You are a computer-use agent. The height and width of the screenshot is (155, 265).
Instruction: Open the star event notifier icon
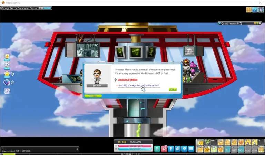point(7,74)
